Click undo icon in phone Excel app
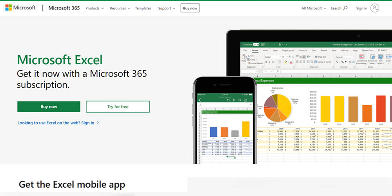 point(228,100)
